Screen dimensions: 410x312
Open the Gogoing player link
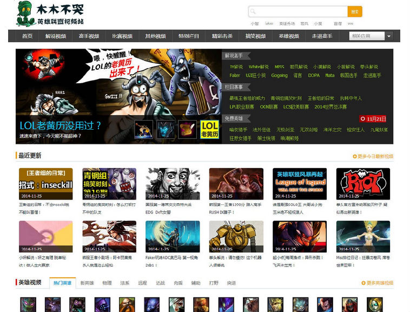279,76
